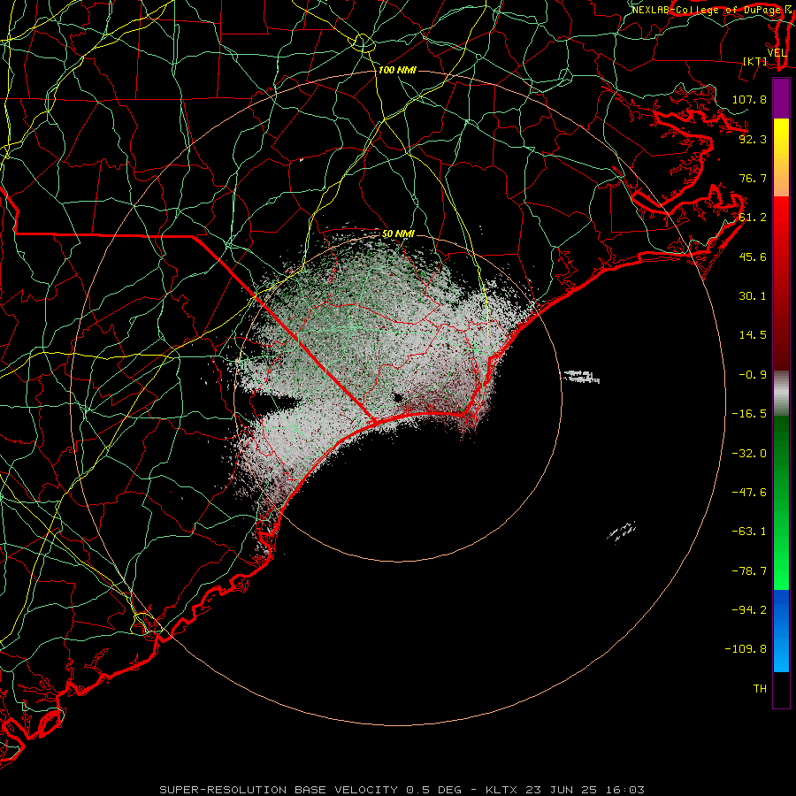The height and width of the screenshot is (796, 796).
Task: Select the 45.6 legend value
Action: coord(753,256)
